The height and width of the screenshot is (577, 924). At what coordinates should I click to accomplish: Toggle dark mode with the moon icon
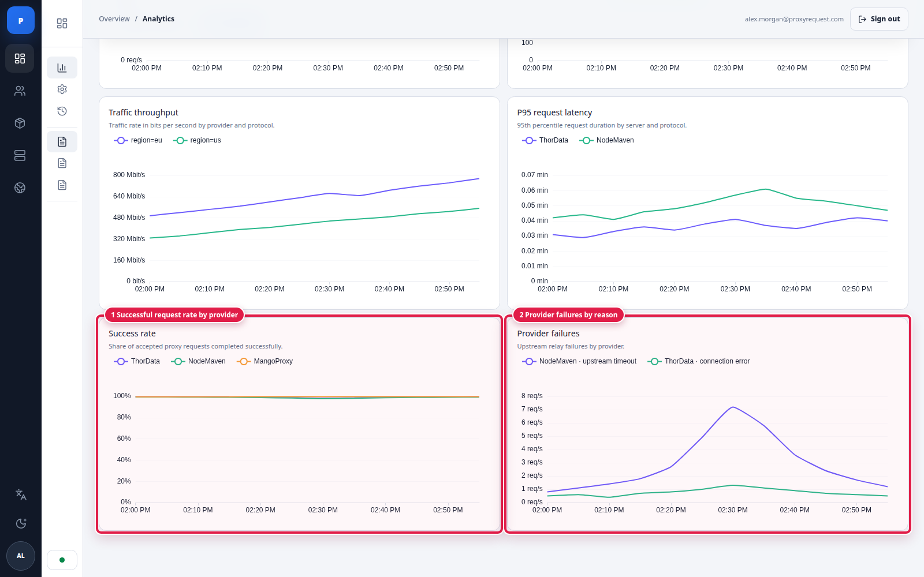click(x=21, y=523)
